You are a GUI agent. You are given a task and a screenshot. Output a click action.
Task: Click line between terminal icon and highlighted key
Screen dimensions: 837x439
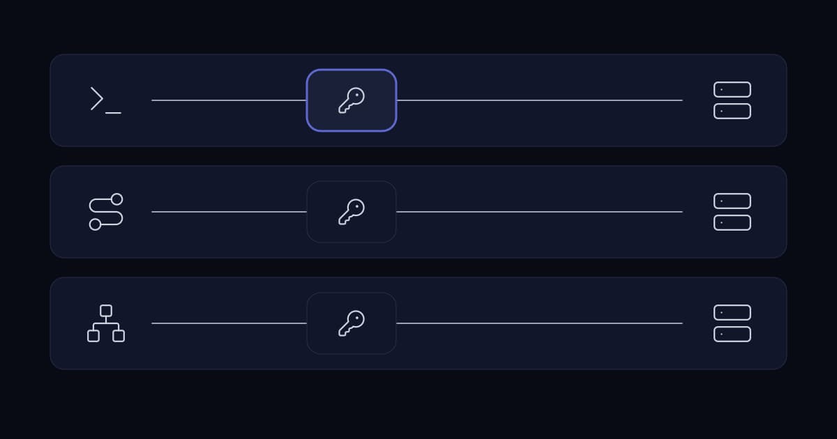coord(229,100)
